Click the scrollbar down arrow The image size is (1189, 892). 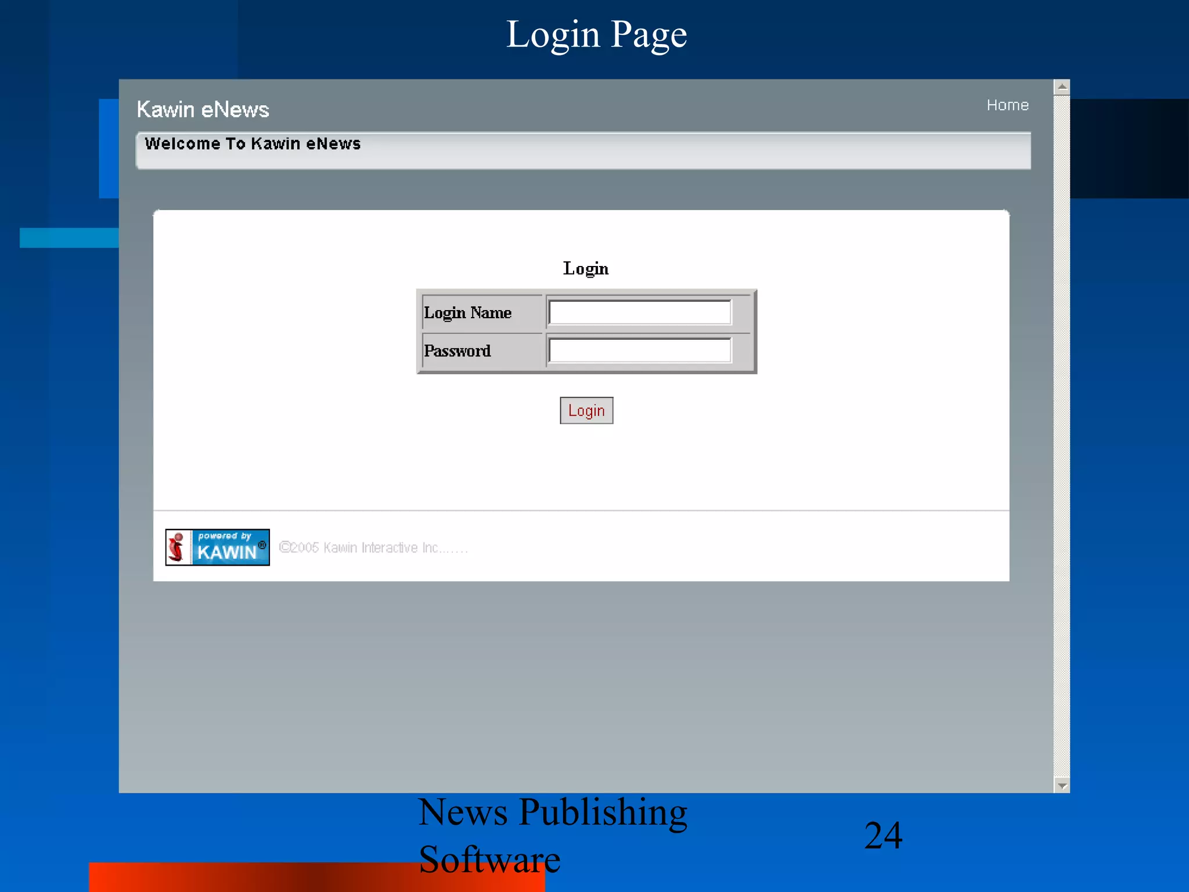click(1062, 785)
